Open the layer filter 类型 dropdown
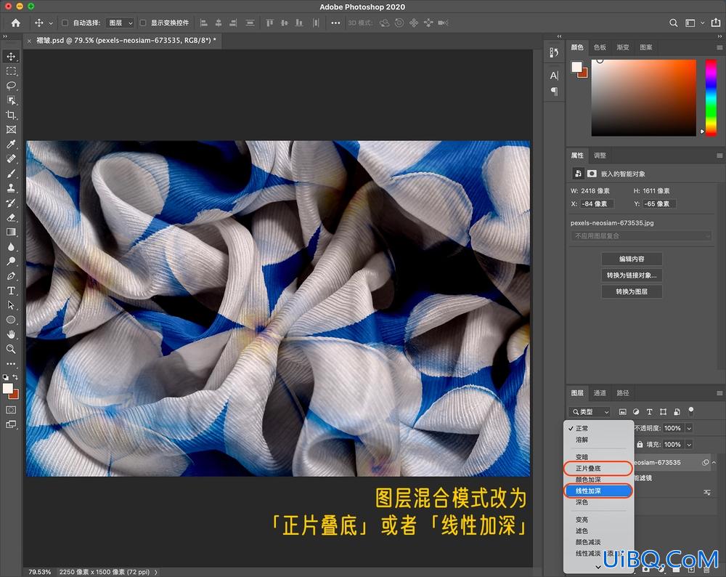This screenshot has height=577, width=726. (x=590, y=411)
